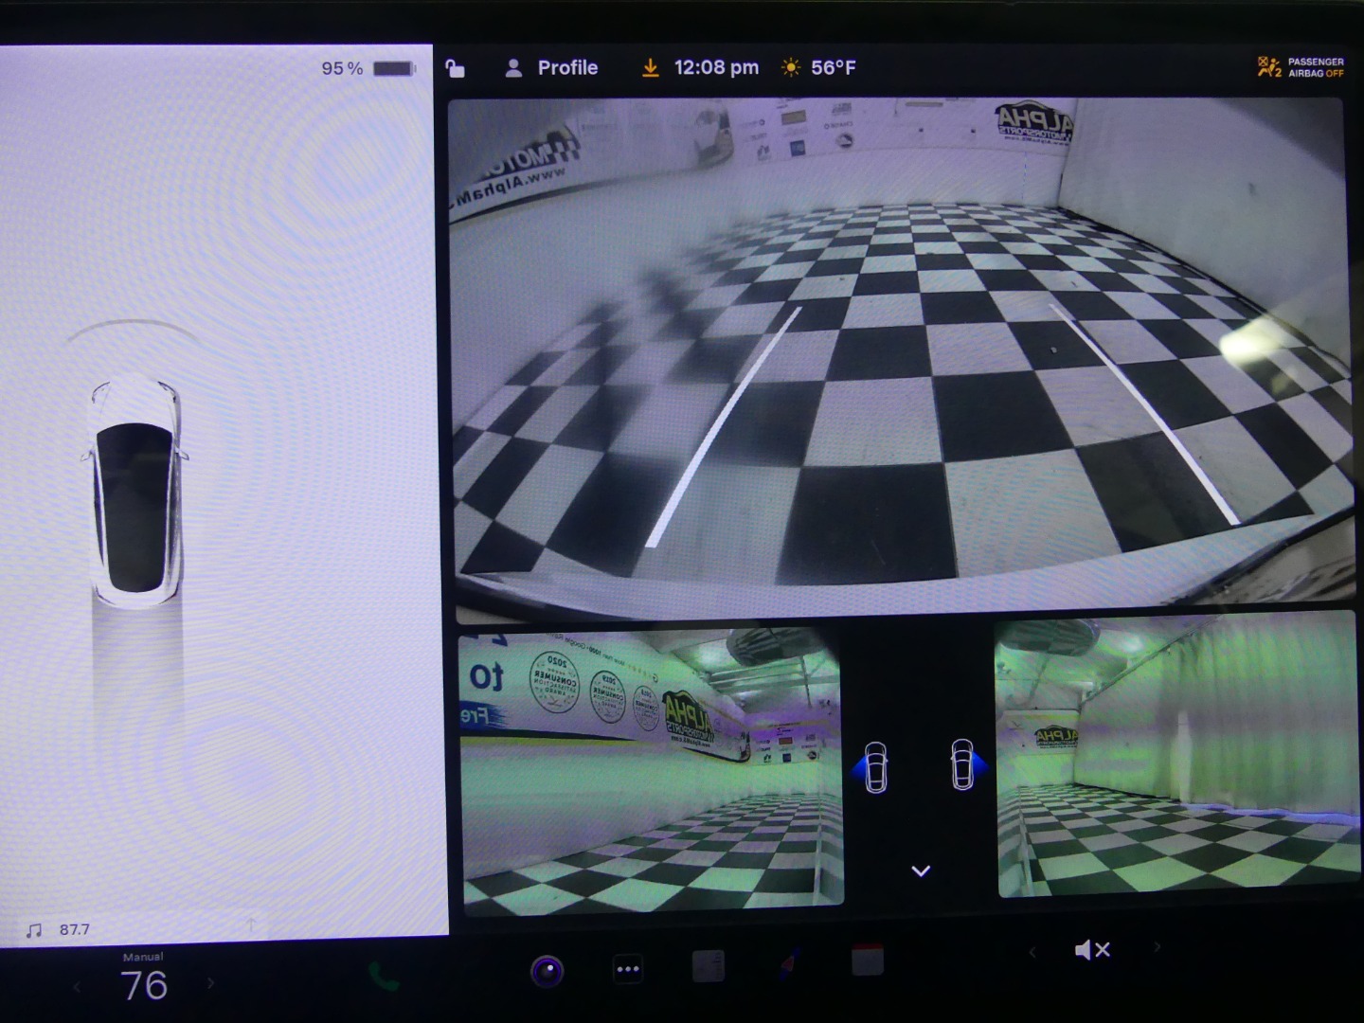Tap the passenger airbag off indicator
The width and height of the screenshot is (1364, 1023).
click(1300, 67)
